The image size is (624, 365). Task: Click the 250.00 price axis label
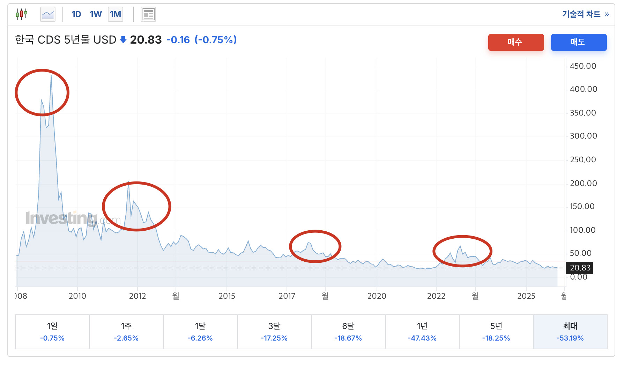pos(583,159)
